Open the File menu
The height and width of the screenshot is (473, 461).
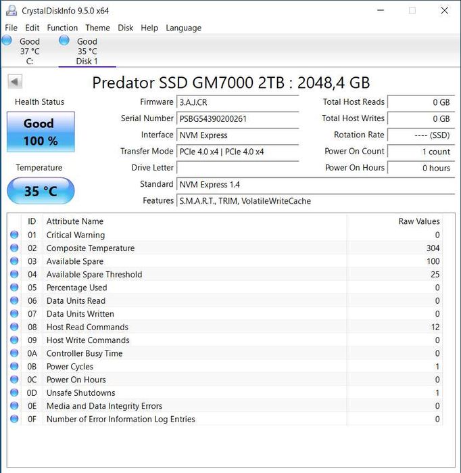tap(11, 28)
